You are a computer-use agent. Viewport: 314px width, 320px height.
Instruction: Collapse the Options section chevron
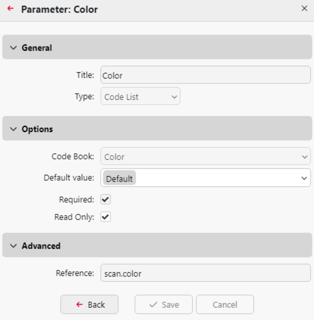[13, 129]
